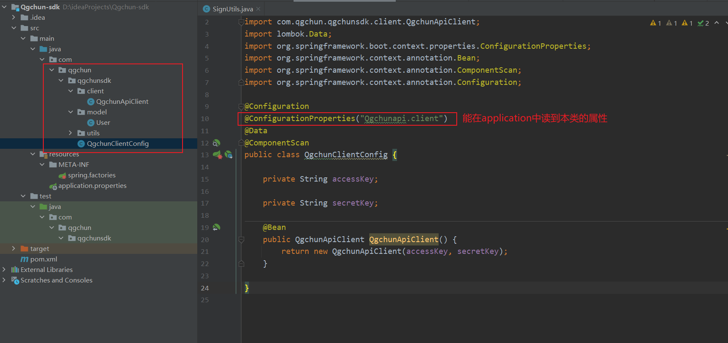Click the second Spring gutter icon on line 13
The width and height of the screenshot is (728, 343).
coord(228,155)
